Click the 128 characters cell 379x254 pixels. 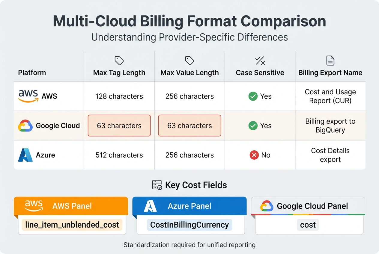pos(119,96)
